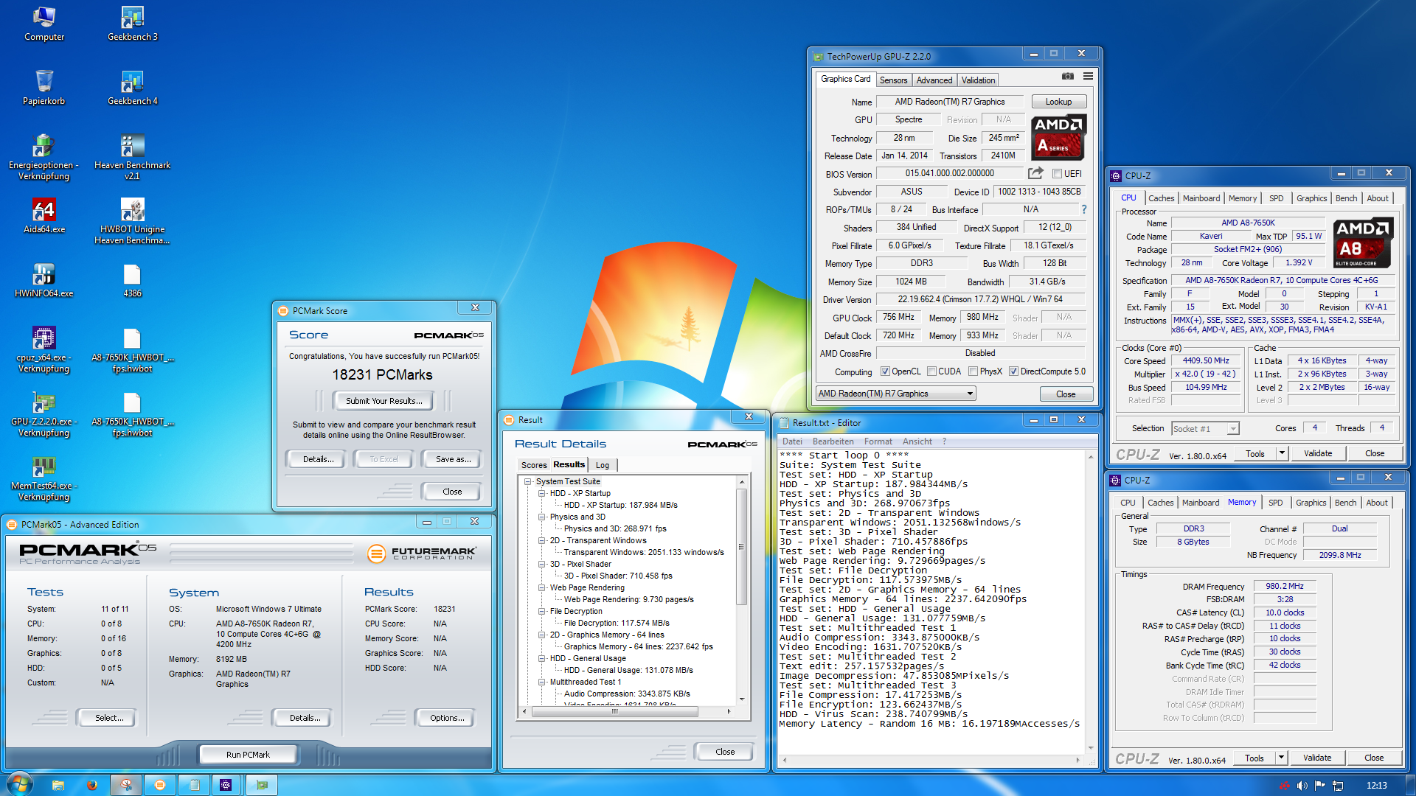The image size is (1416, 796).
Task: Collapse the 3D - Pixel Shader node
Action: click(x=542, y=564)
